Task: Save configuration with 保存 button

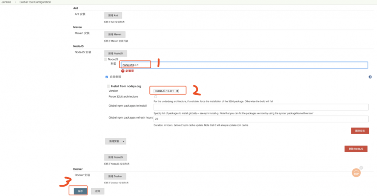Action: pyautogui.click(x=80, y=191)
